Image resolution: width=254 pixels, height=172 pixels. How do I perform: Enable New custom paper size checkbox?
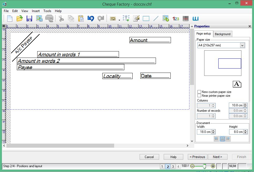[x=199, y=92]
